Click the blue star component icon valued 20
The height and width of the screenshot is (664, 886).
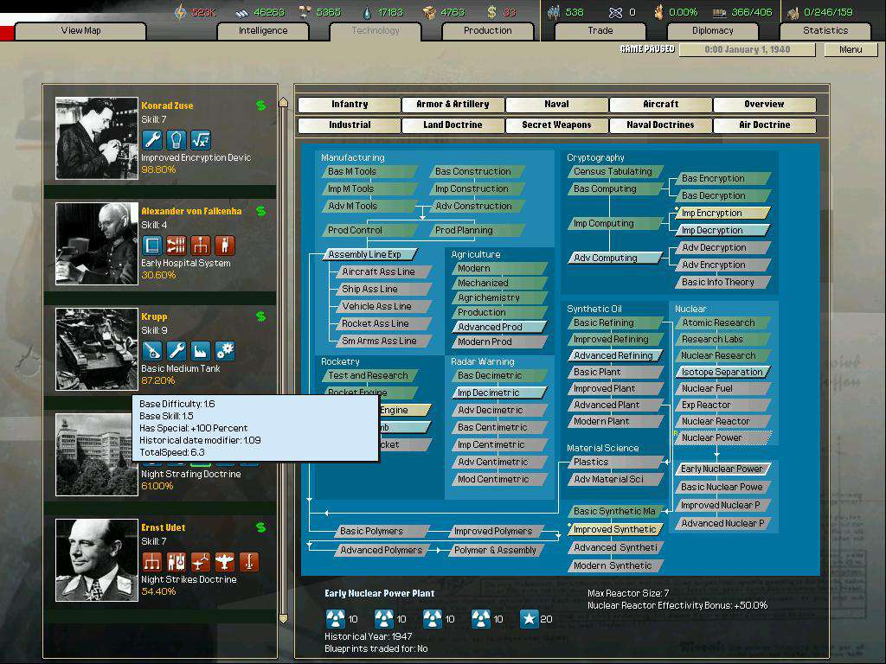530,618
